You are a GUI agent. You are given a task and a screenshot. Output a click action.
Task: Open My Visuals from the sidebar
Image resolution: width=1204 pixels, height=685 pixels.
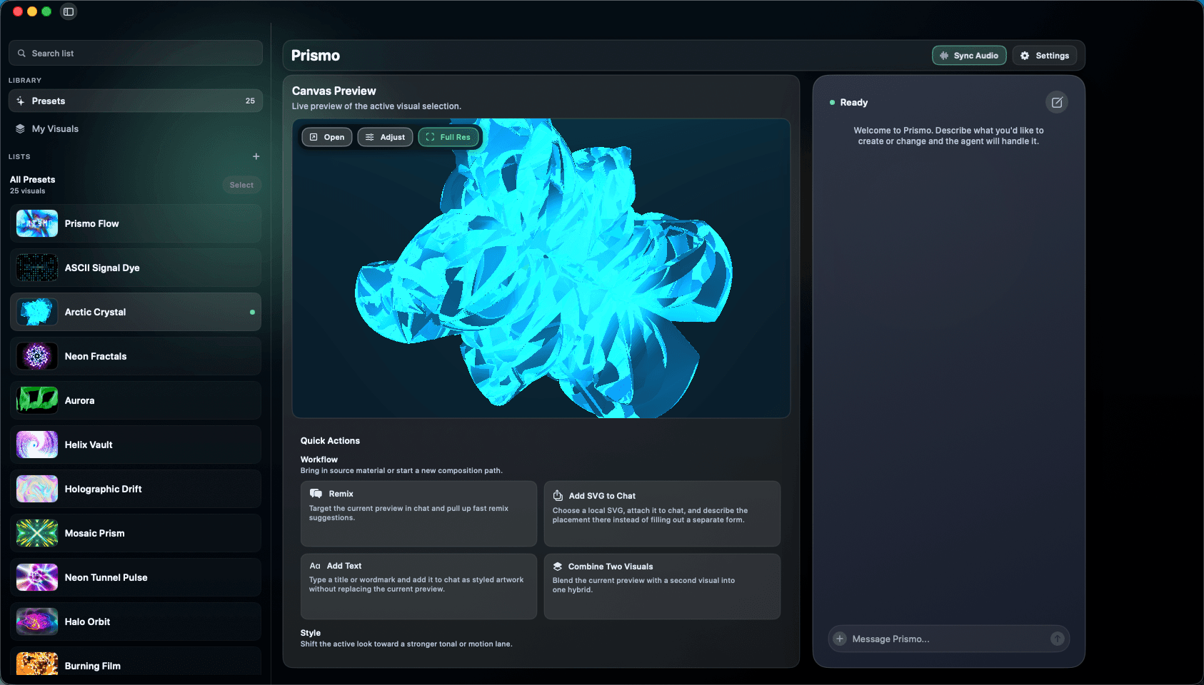coord(54,128)
